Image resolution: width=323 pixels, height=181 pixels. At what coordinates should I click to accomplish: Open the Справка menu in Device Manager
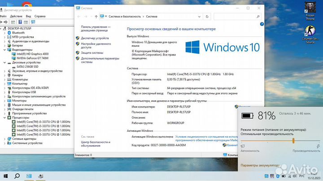(40, 16)
